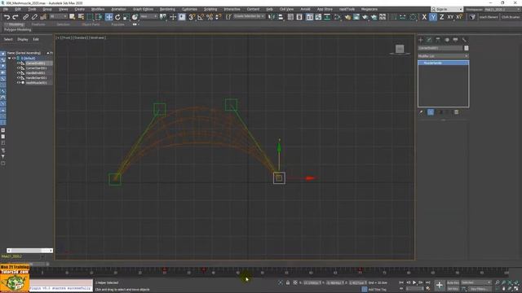Screen dimensions: 522x293
Task: Constrain transform to X axis
Action: coord(424,17)
